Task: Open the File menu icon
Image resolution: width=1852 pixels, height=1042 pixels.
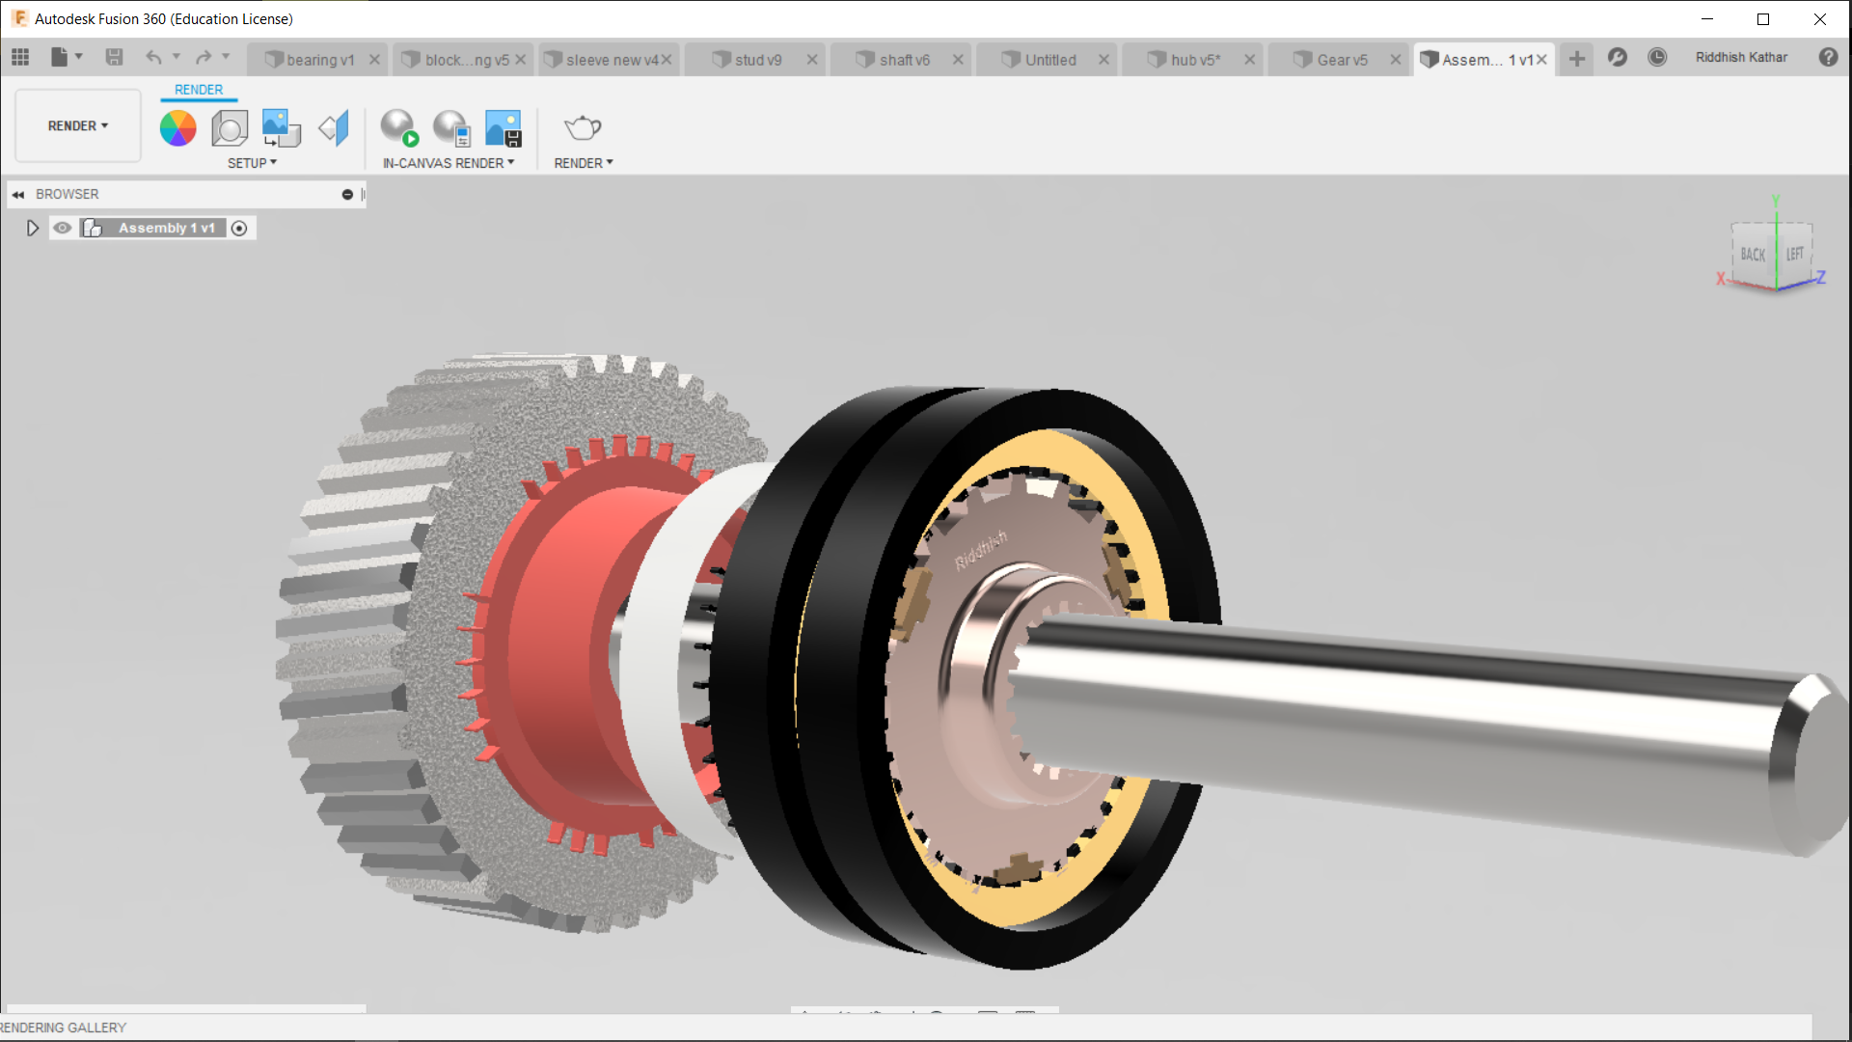Action: coord(59,58)
